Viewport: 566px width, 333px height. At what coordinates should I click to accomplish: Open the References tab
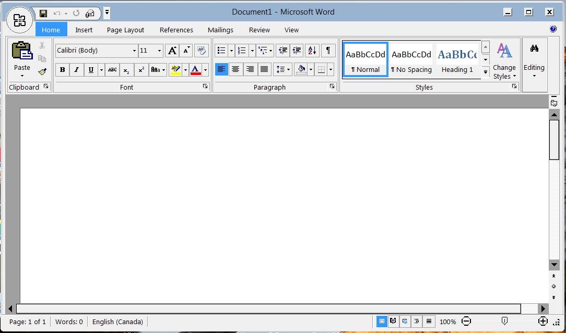click(x=176, y=30)
